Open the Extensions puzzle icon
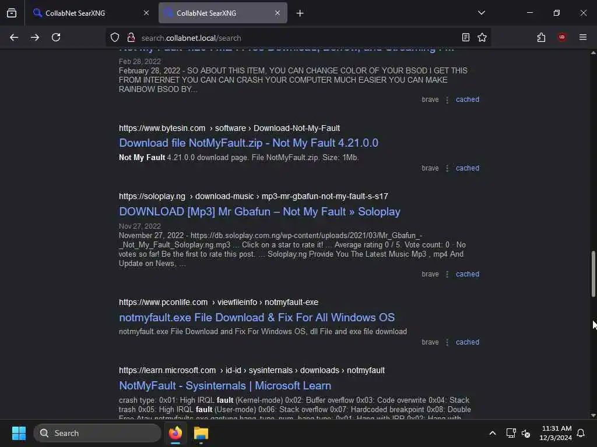The height and width of the screenshot is (447, 597). pyautogui.click(x=541, y=37)
